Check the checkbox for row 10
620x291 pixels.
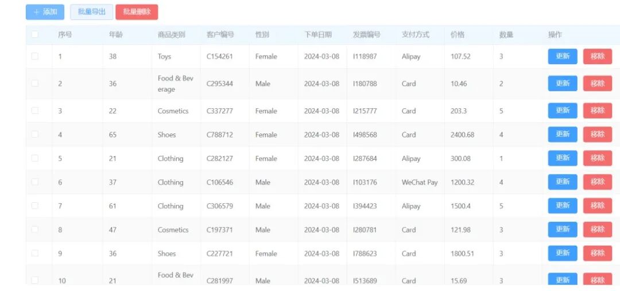pyautogui.click(x=35, y=280)
